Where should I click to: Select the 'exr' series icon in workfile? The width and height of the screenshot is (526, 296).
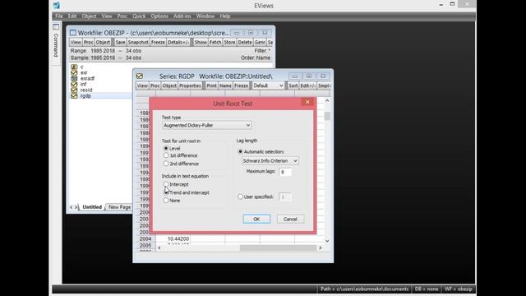click(x=74, y=72)
